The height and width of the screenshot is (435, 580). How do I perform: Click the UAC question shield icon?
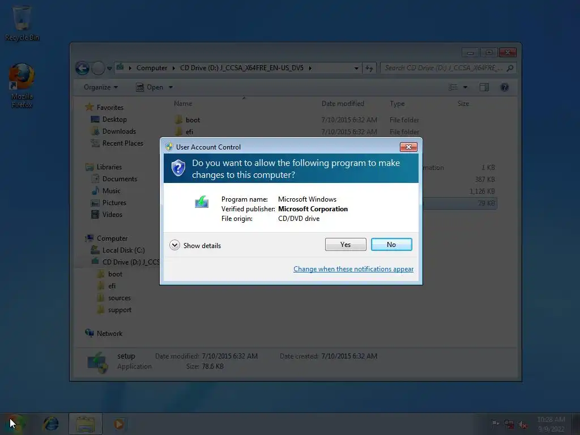[x=178, y=168]
